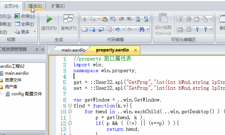Open the blue pin dropdown arrow
225x135 pixels.
pyautogui.click(x=211, y=29)
